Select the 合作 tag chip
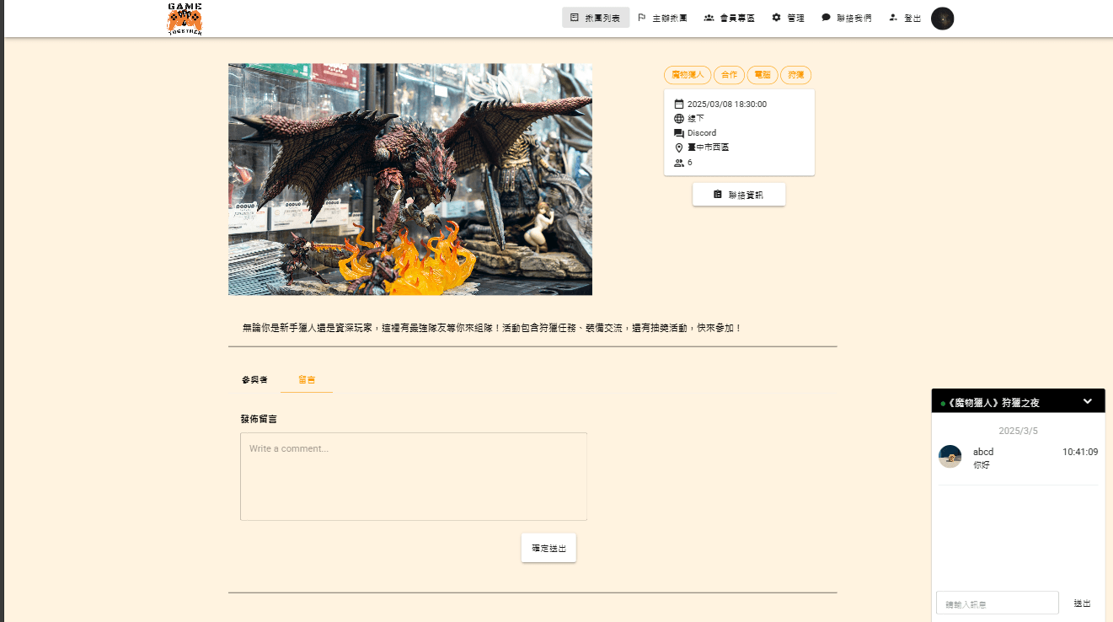Screen dimensions: 1113x622 click(729, 75)
